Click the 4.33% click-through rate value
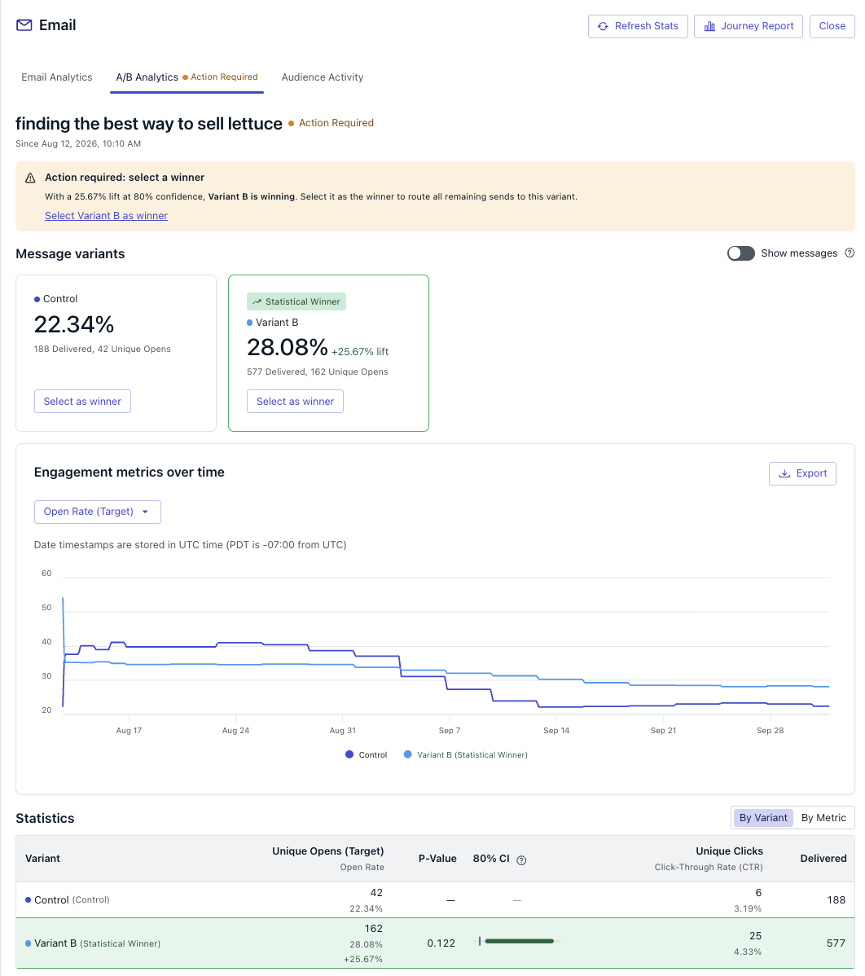Screen dimensions: 865x976 748,952
